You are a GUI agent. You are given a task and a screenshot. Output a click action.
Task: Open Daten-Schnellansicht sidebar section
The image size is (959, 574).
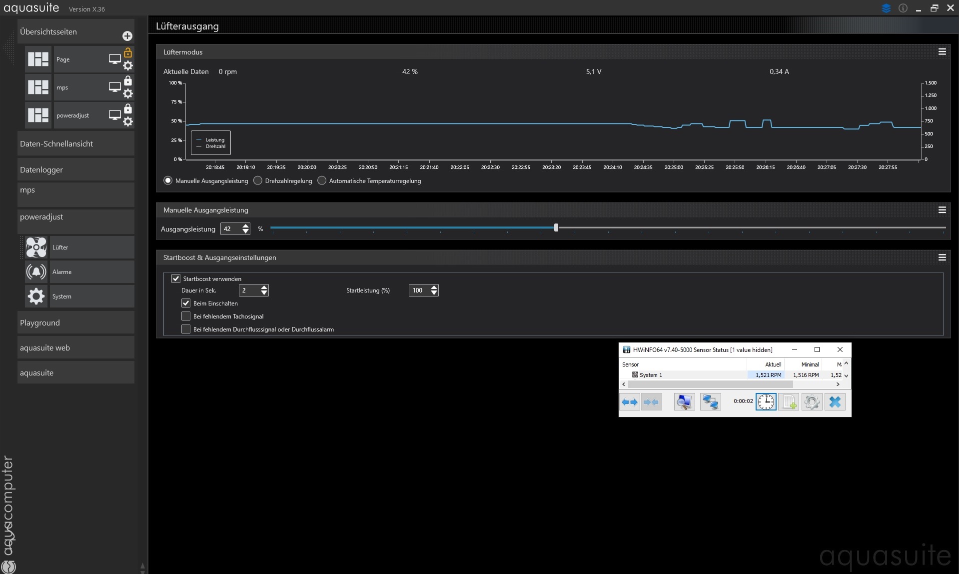(x=76, y=143)
